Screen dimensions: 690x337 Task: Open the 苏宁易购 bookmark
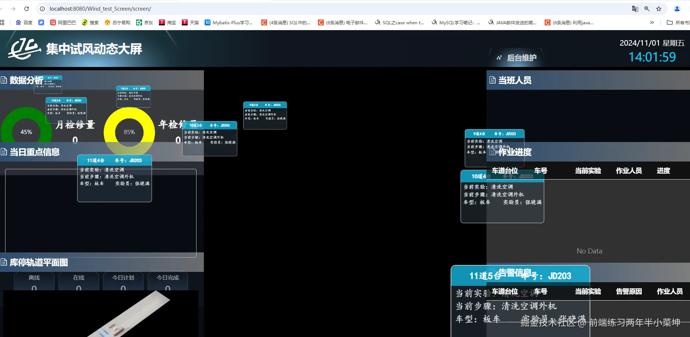[117, 22]
